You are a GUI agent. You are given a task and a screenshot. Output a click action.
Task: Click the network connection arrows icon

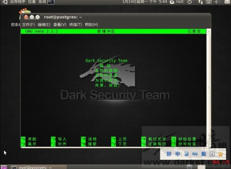201,2
